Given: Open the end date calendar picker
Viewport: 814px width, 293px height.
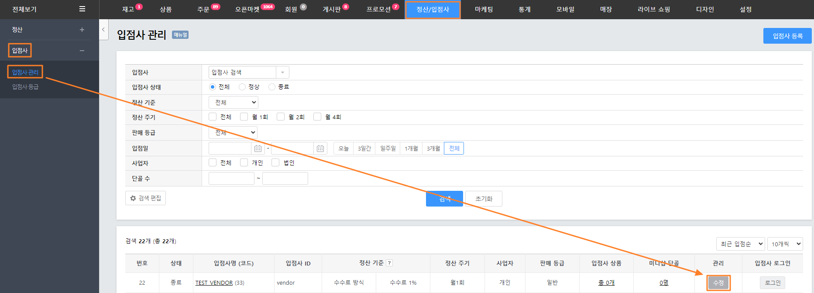Looking at the screenshot, I should pyautogui.click(x=320, y=148).
